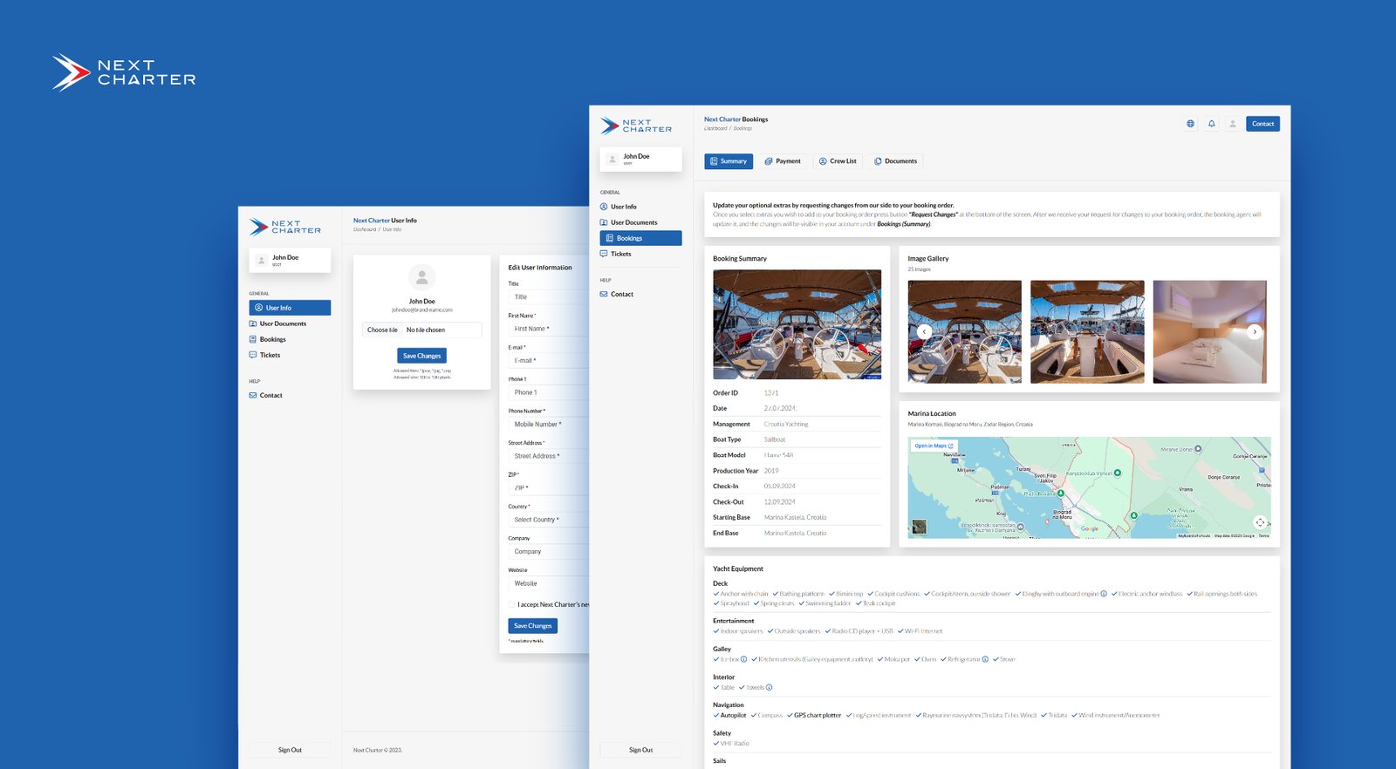Open the Title dropdown field
Viewport: 1396px width, 769px height.
[548, 297]
